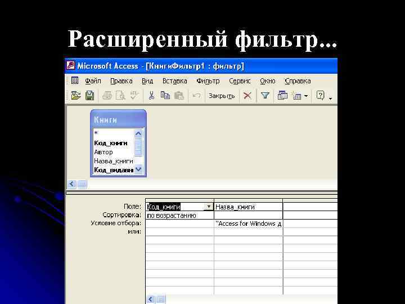Image resolution: width=405 pixels, height=304 pixels.
Task: Click the Назва_книги cell in the Поле row
Action: (248, 207)
